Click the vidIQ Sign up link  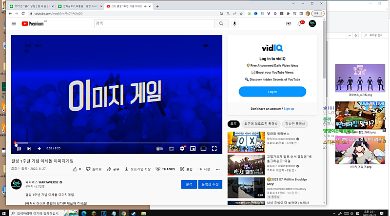tap(289, 109)
